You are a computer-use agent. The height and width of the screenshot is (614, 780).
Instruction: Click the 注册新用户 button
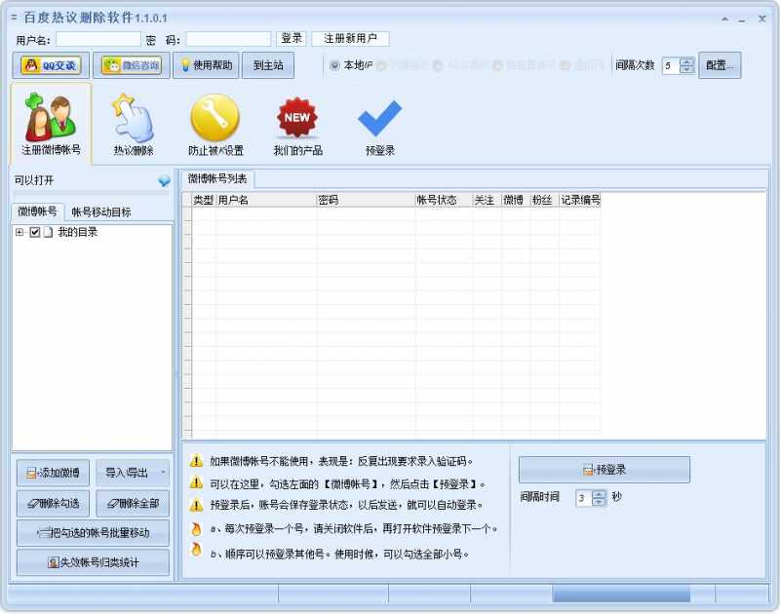tap(351, 39)
